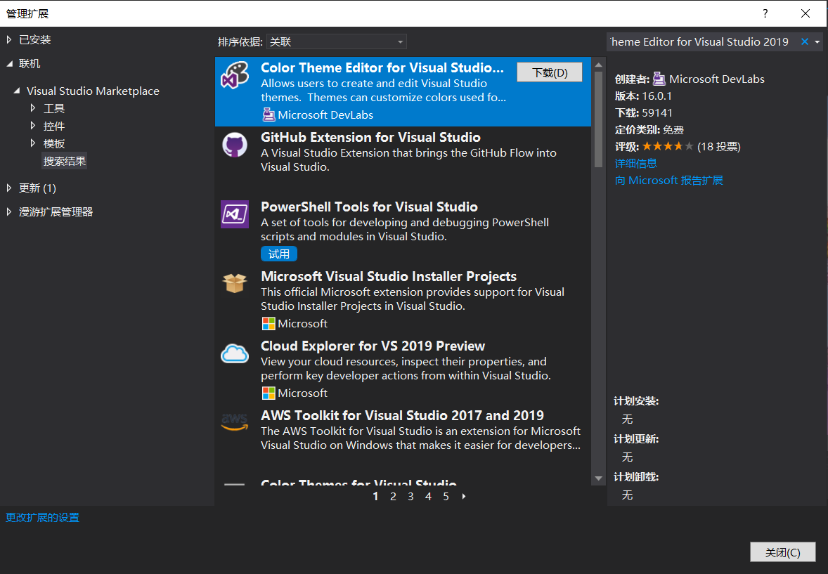Viewport: 828px width, 574px height.
Task: Expand the 更新 (1) category
Action: (x=9, y=188)
